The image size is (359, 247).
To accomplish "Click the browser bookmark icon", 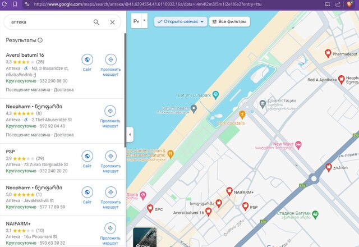I will [x=15, y=4].
